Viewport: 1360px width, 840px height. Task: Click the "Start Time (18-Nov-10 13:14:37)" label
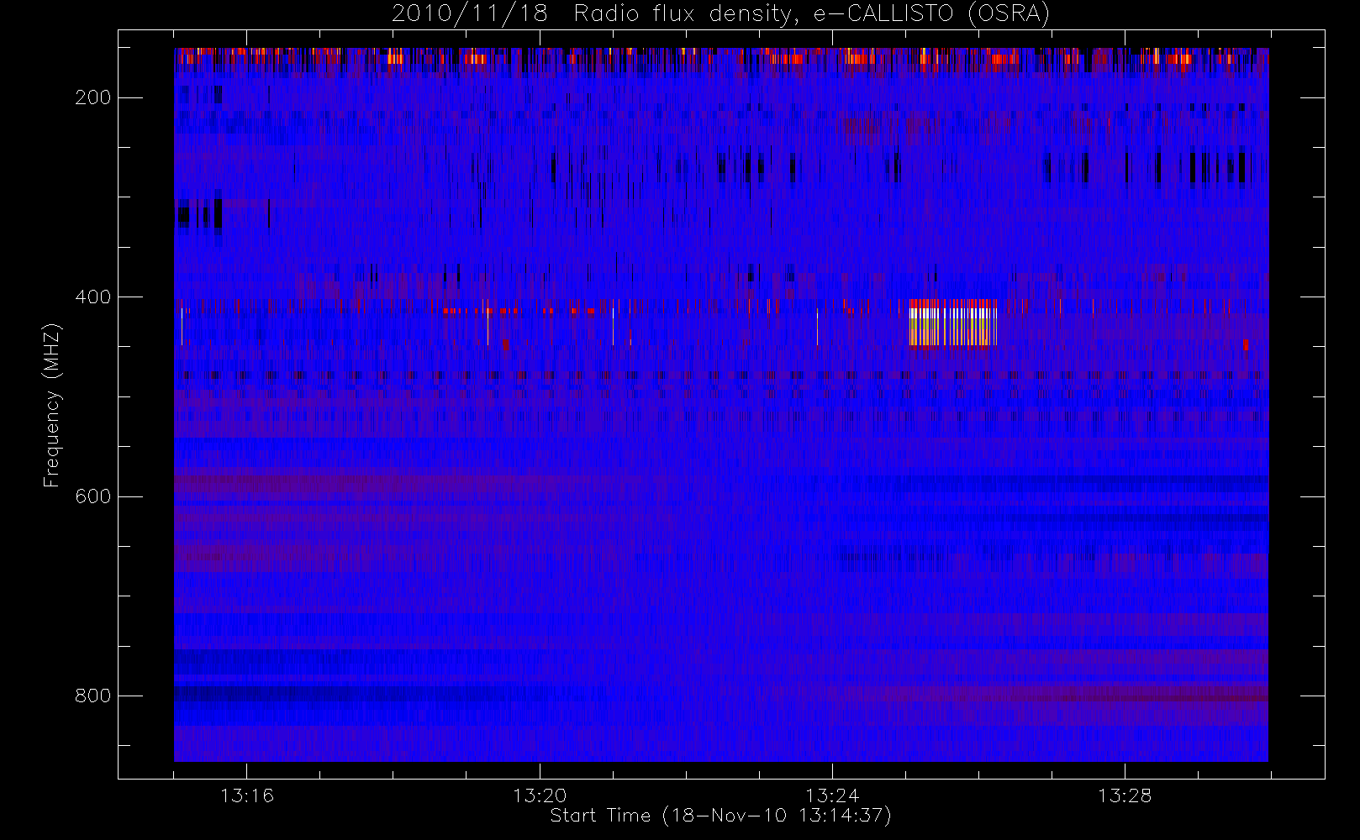[720, 816]
